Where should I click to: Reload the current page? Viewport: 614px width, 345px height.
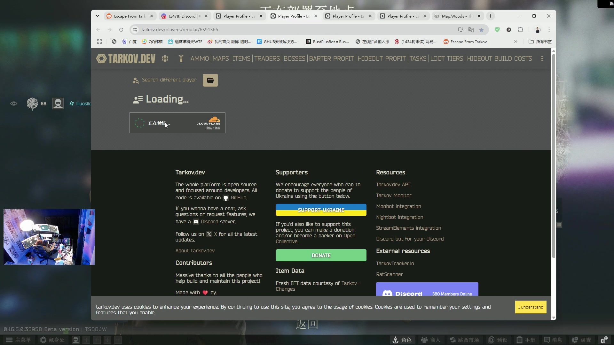tap(121, 30)
